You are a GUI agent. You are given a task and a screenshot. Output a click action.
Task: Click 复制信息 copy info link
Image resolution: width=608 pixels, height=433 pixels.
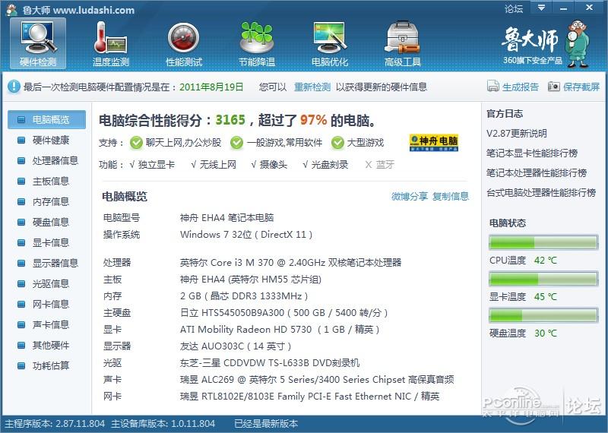451,197
